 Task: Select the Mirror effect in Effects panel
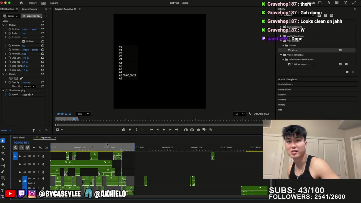(x=294, y=50)
